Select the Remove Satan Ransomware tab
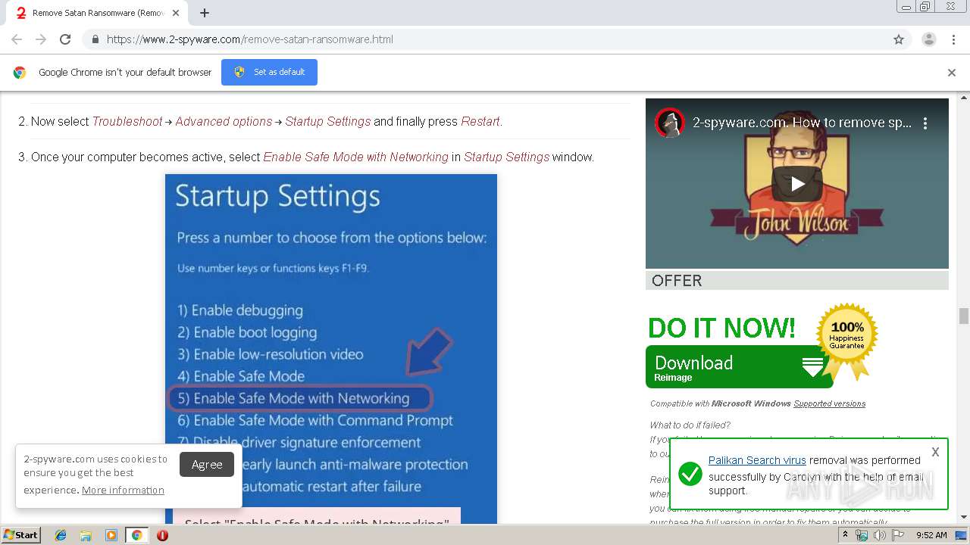Image resolution: width=970 pixels, height=545 pixels. [x=97, y=13]
